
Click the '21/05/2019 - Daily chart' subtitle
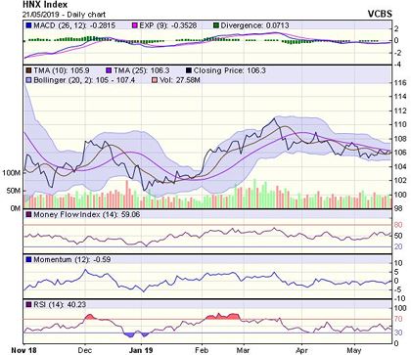64,15
